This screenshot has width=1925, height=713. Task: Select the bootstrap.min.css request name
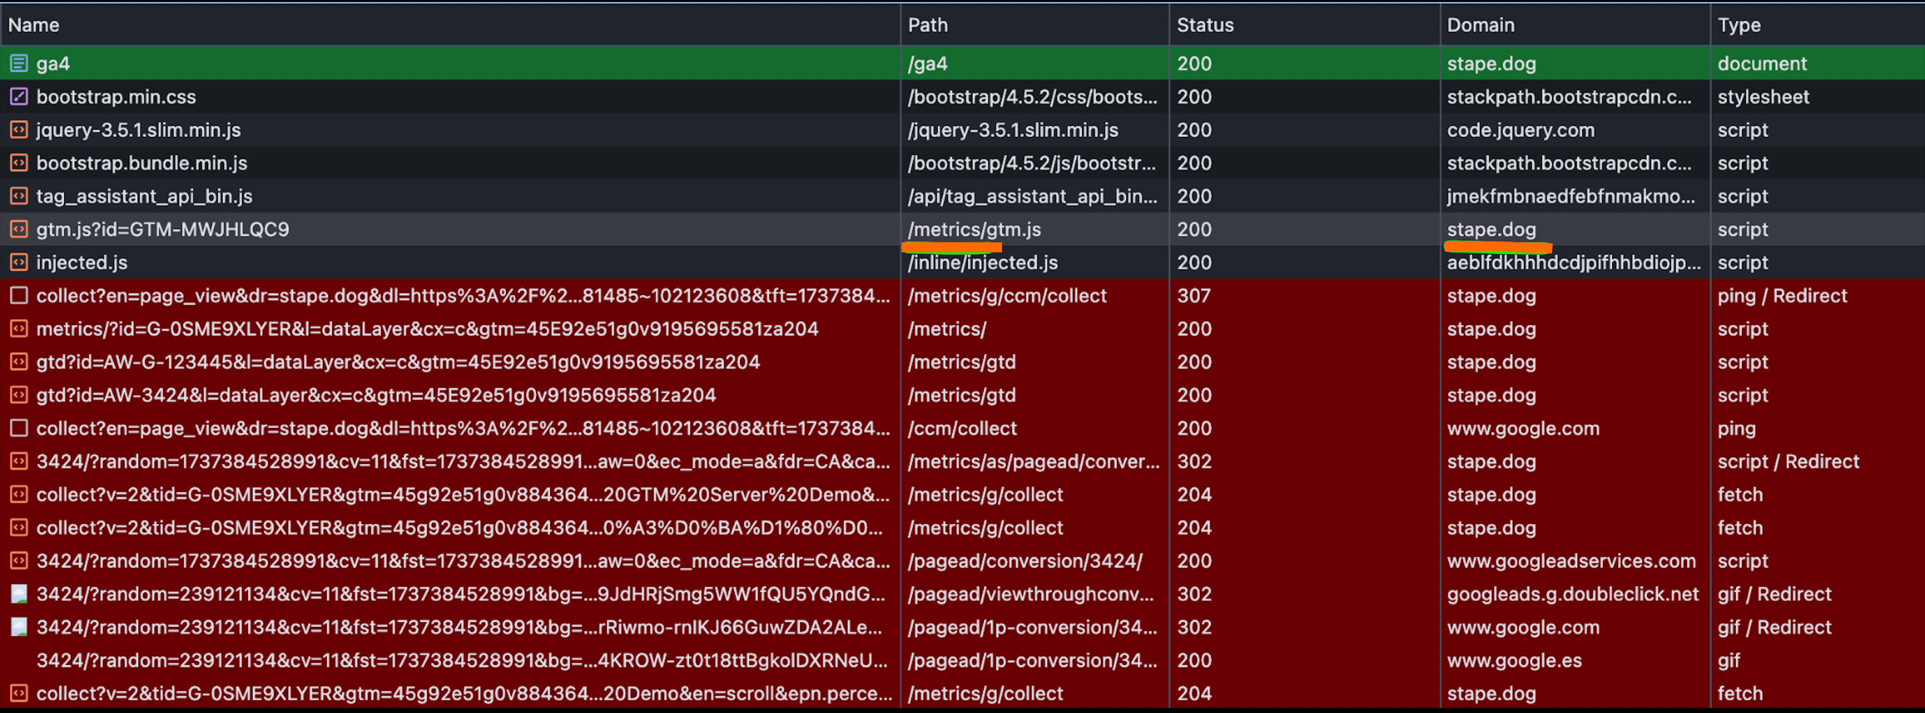pos(116,96)
